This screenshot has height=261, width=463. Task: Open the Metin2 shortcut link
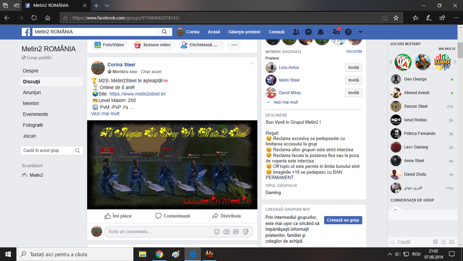click(36, 175)
